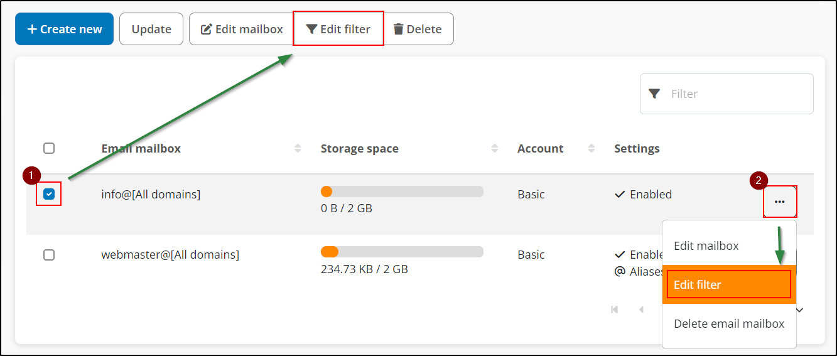Sort by Email mailbox column arrows

(298, 149)
